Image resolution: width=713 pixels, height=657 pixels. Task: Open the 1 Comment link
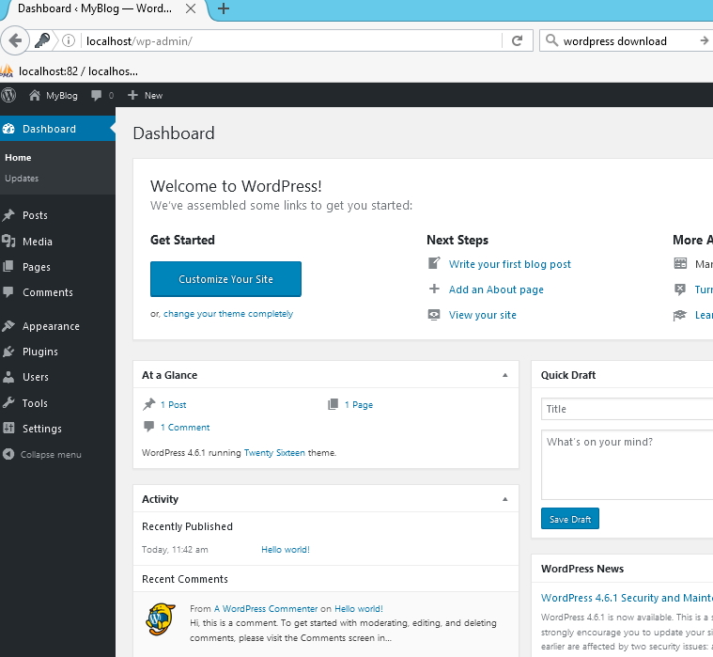click(185, 428)
